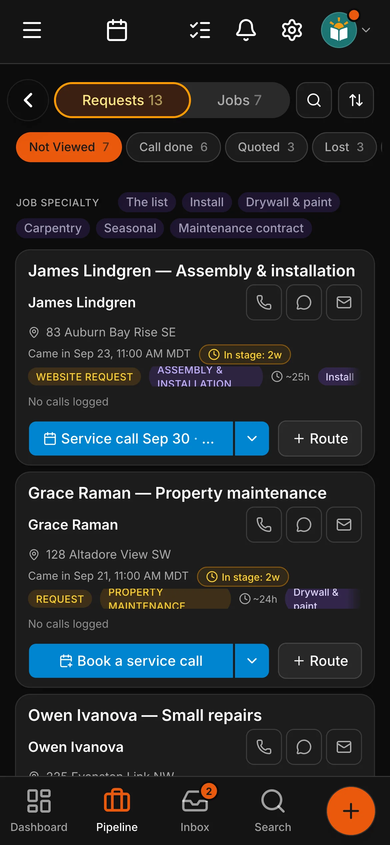Click the PROPERTY MAINTENANCE tag
This screenshot has height=845, width=390.
[165, 599]
